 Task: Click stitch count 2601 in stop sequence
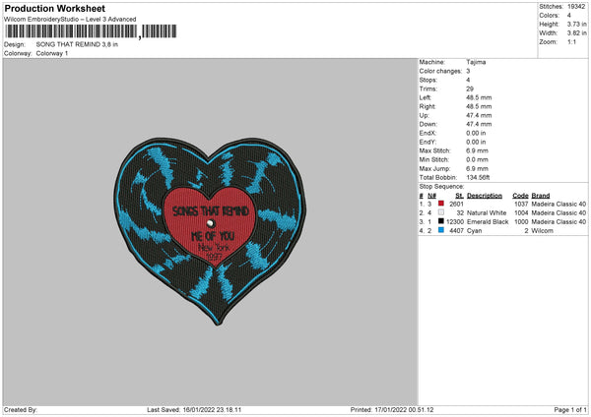pyautogui.click(x=456, y=204)
